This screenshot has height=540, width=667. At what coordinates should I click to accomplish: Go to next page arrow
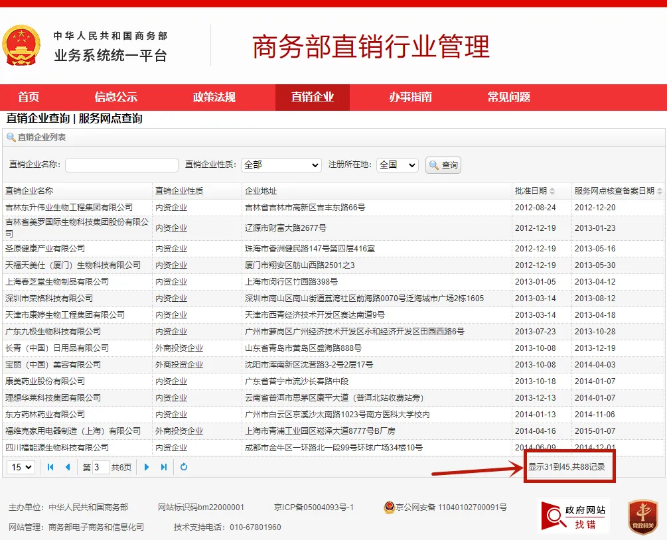click(x=147, y=467)
